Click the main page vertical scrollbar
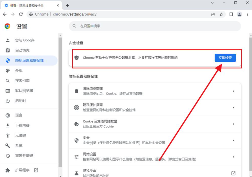 (250, 104)
